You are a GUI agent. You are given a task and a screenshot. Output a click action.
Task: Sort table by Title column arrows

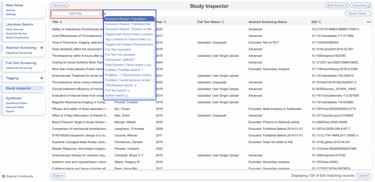point(61,22)
